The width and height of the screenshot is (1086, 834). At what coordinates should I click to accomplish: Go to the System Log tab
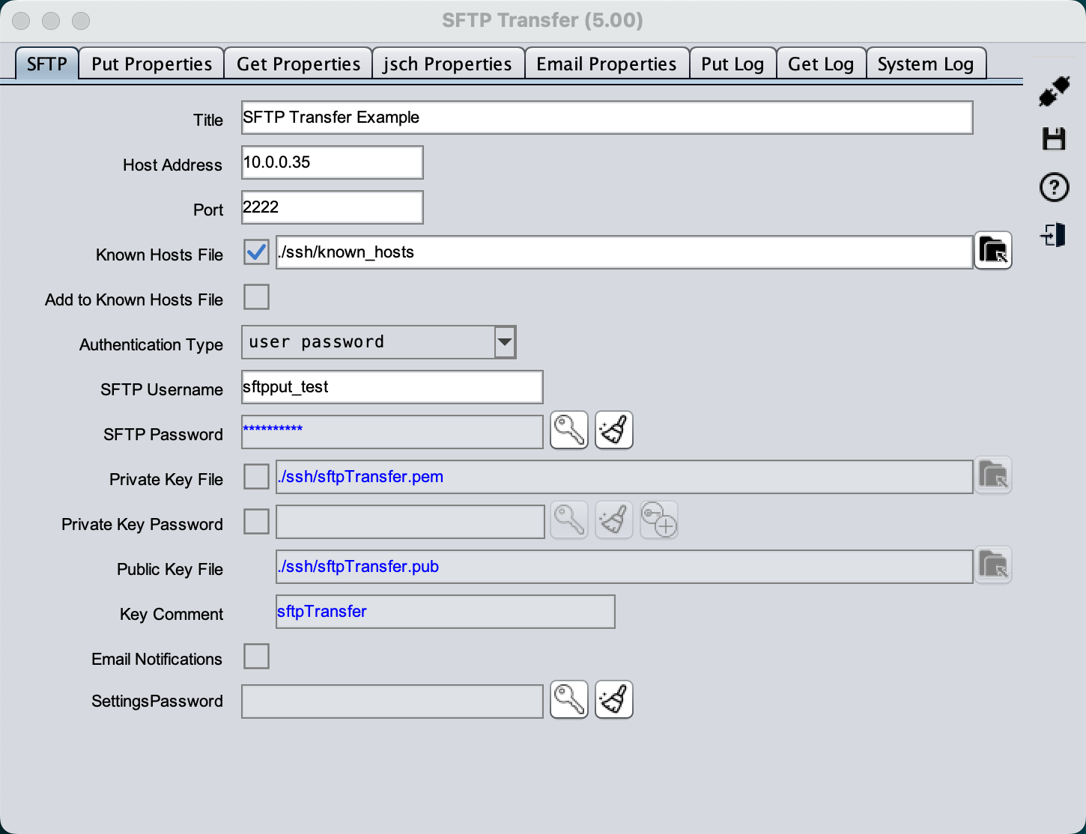[x=925, y=64]
